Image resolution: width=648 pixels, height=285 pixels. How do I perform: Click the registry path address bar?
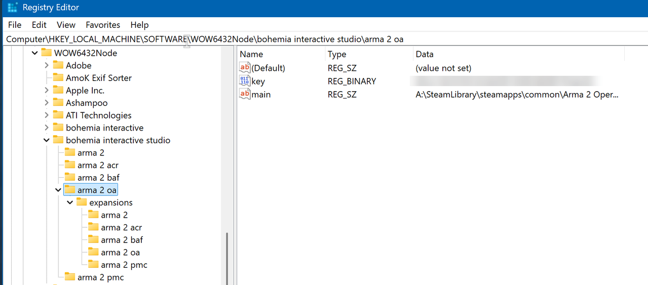coord(324,39)
